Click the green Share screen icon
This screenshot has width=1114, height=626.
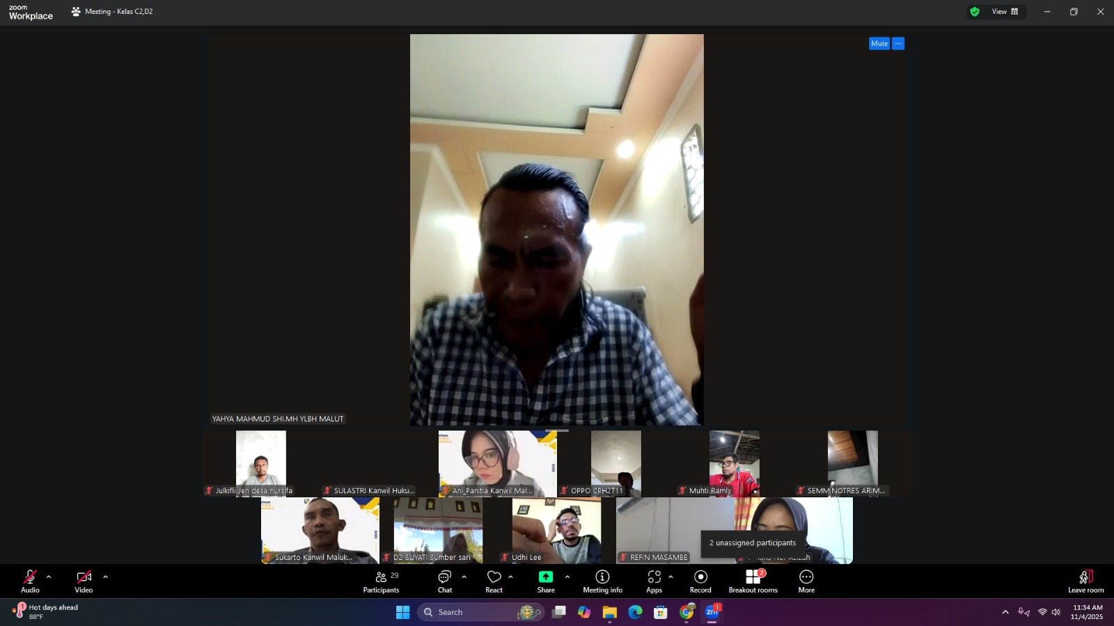(546, 577)
